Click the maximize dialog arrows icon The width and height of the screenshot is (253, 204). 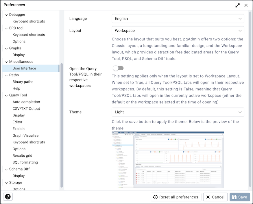[237, 5]
